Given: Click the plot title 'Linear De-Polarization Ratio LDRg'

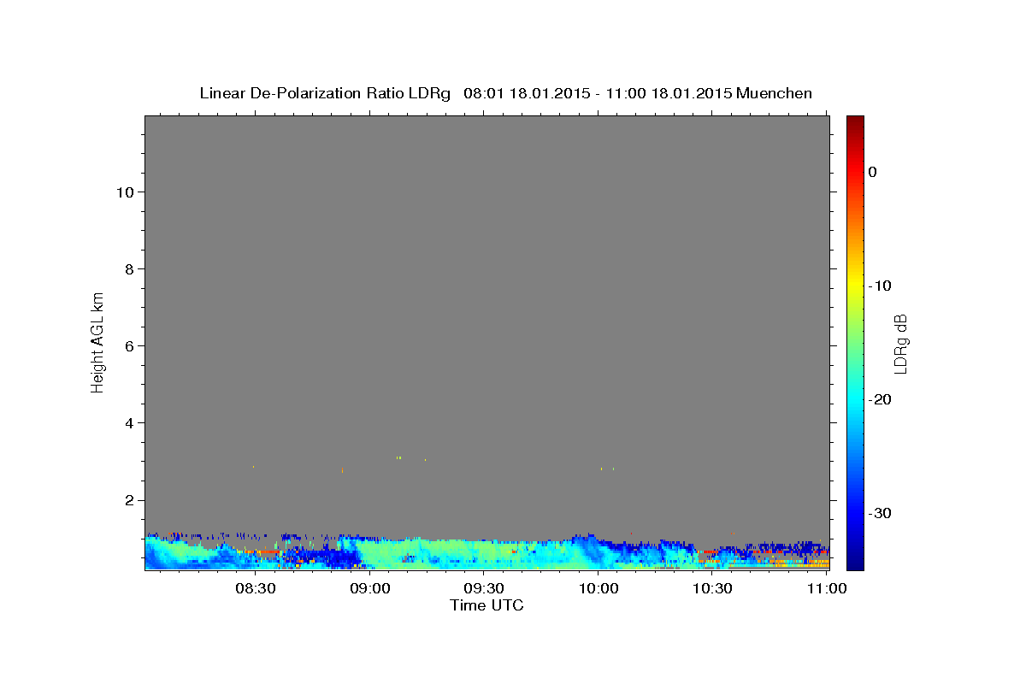Looking at the screenshot, I should [x=325, y=93].
